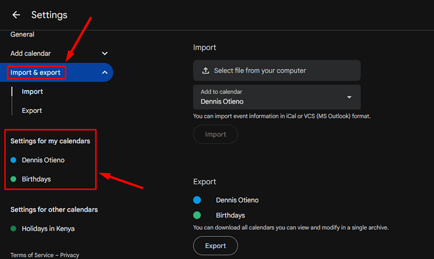Click blue dot beside Dennis Otieno in sidebar
The image size is (434, 259).
pyautogui.click(x=14, y=160)
